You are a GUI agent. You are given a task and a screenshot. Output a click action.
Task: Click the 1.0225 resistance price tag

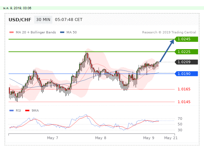click(186, 52)
